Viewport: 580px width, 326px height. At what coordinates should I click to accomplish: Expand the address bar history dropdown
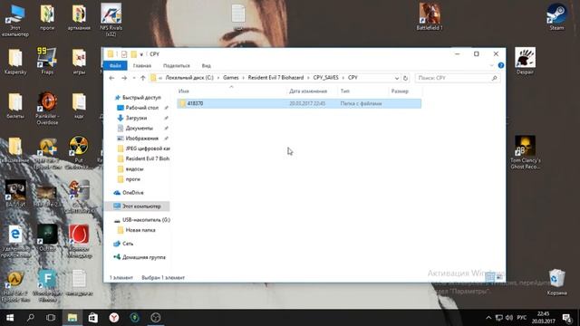[397, 78]
